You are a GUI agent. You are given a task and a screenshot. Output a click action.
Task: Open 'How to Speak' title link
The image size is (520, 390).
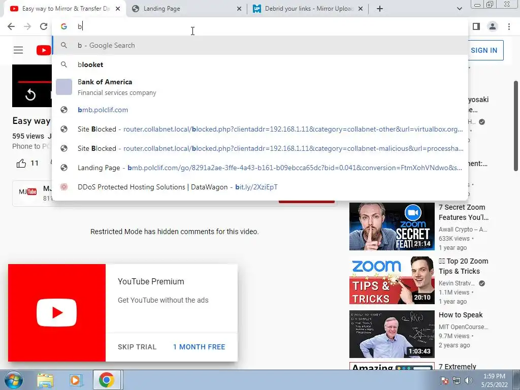point(461,315)
